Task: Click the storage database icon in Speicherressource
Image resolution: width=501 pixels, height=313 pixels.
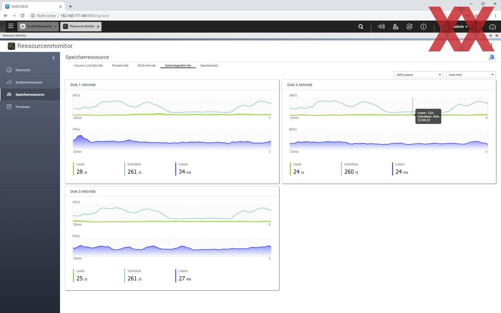Action: pyautogui.click(x=491, y=57)
